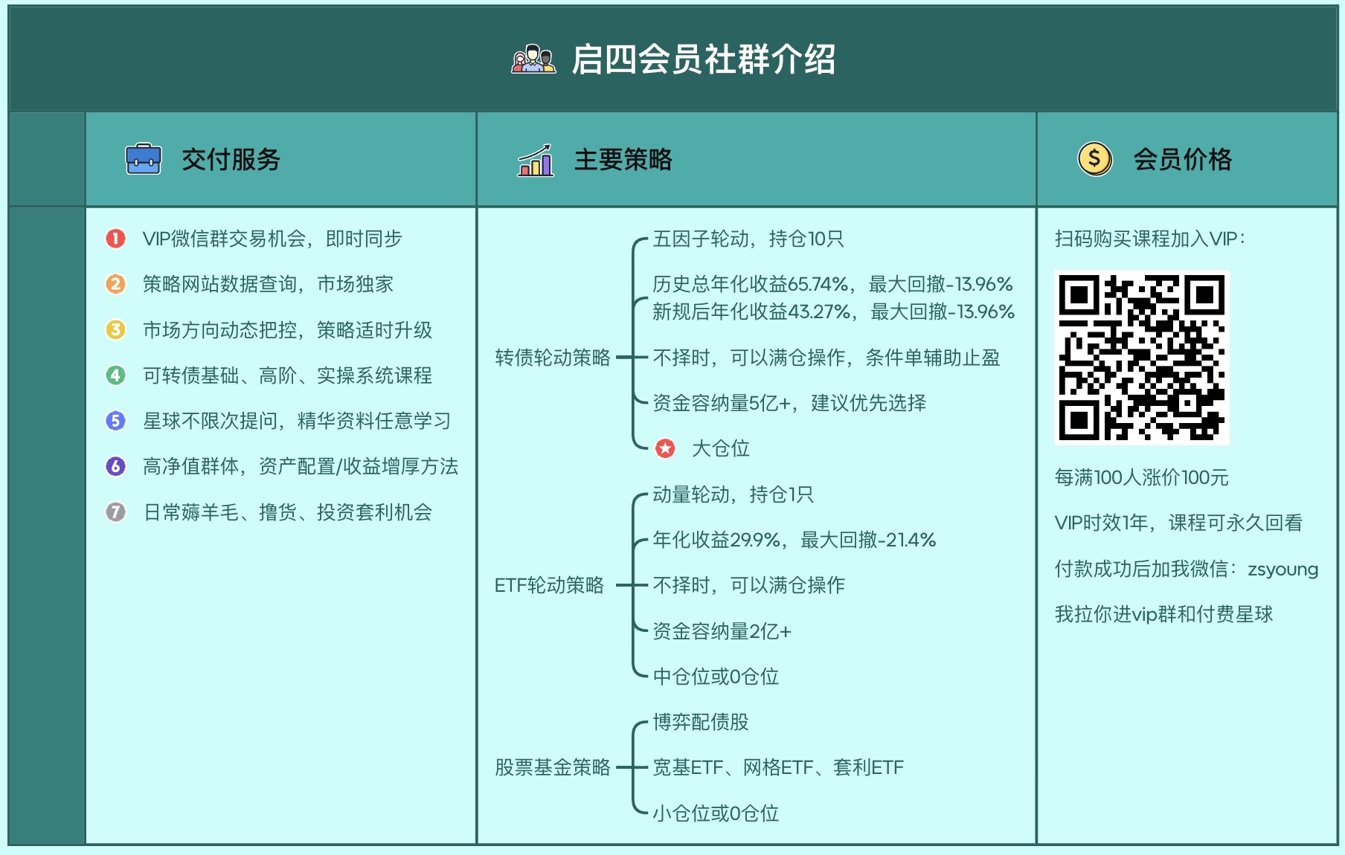Click the 宽基ETF、网格ETF、套利ETF item
This screenshot has height=855, width=1345.
777,767
